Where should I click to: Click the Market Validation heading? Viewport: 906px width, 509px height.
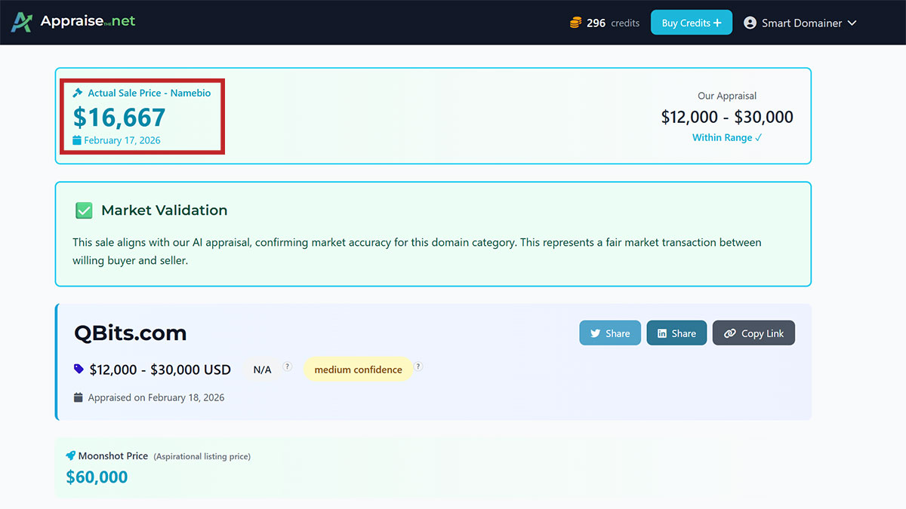coord(164,210)
